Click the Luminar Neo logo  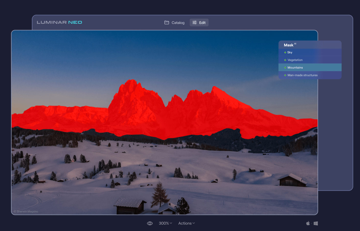pyautogui.click(x=59, y=22)
